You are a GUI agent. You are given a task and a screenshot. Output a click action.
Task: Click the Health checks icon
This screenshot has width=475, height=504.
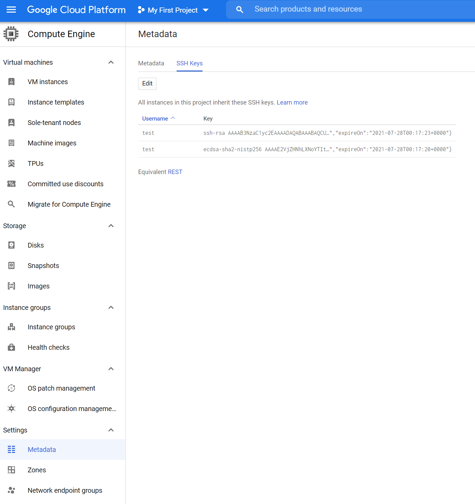11,347
